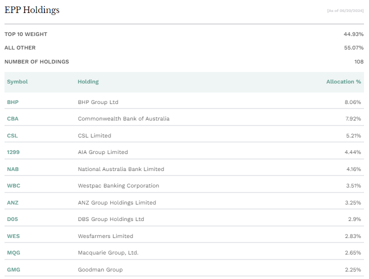Open the GMG ticker symbol link
Image resolution: width=369 pixels, height=279 pixels.
click(x=13, y=269)
